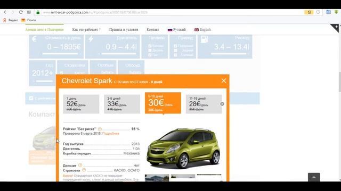Toggle the second drive type checkbox
Screen dimensions: 341x191
175,50
